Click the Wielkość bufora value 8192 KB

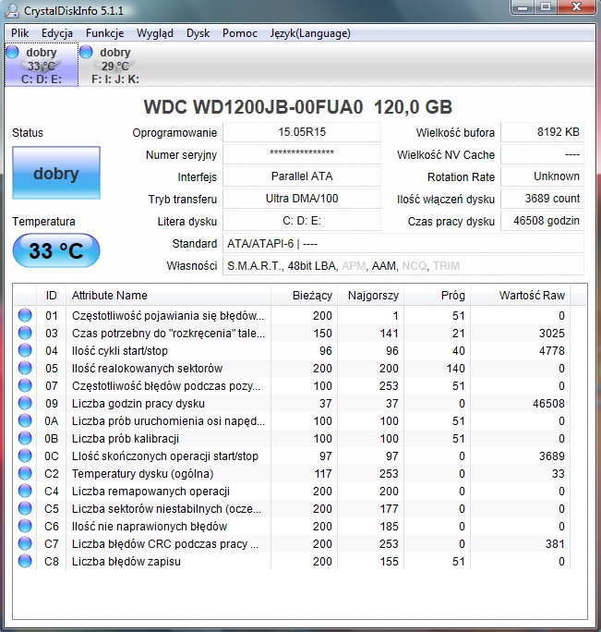[542, 132]
